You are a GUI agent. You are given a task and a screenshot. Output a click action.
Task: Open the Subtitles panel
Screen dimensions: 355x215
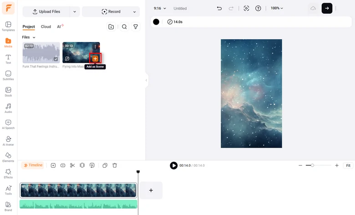pos(8,76)
